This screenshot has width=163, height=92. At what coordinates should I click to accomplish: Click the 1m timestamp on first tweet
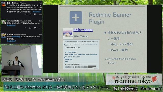[41, 3]
